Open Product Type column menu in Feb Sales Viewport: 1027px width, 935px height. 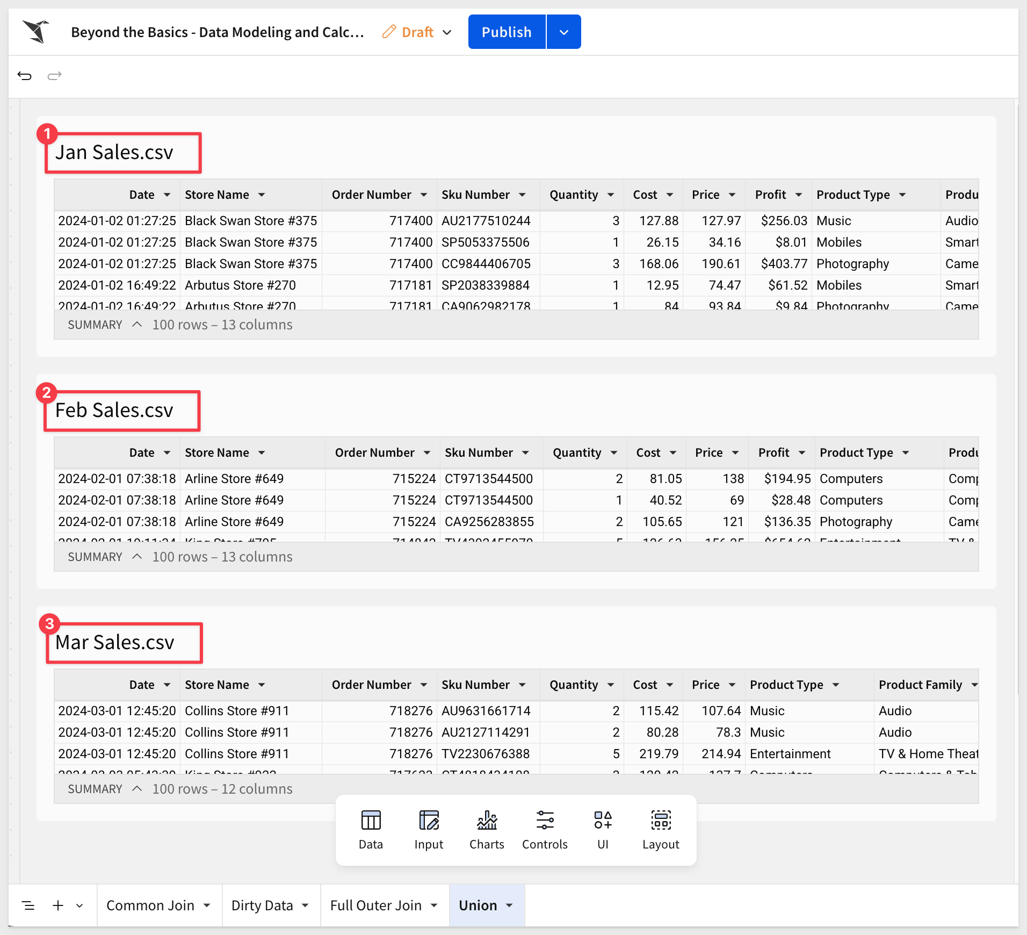(x=906, y=452)
